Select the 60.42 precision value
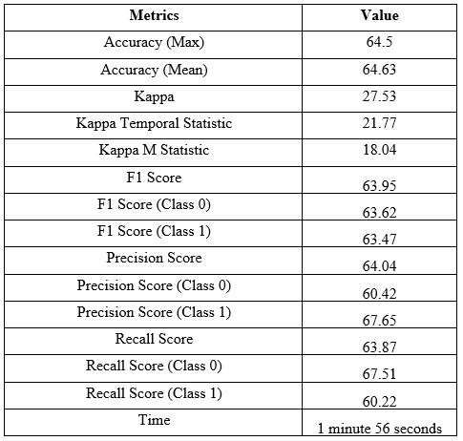This screenshot has width=463, height=441. [379, 293]
